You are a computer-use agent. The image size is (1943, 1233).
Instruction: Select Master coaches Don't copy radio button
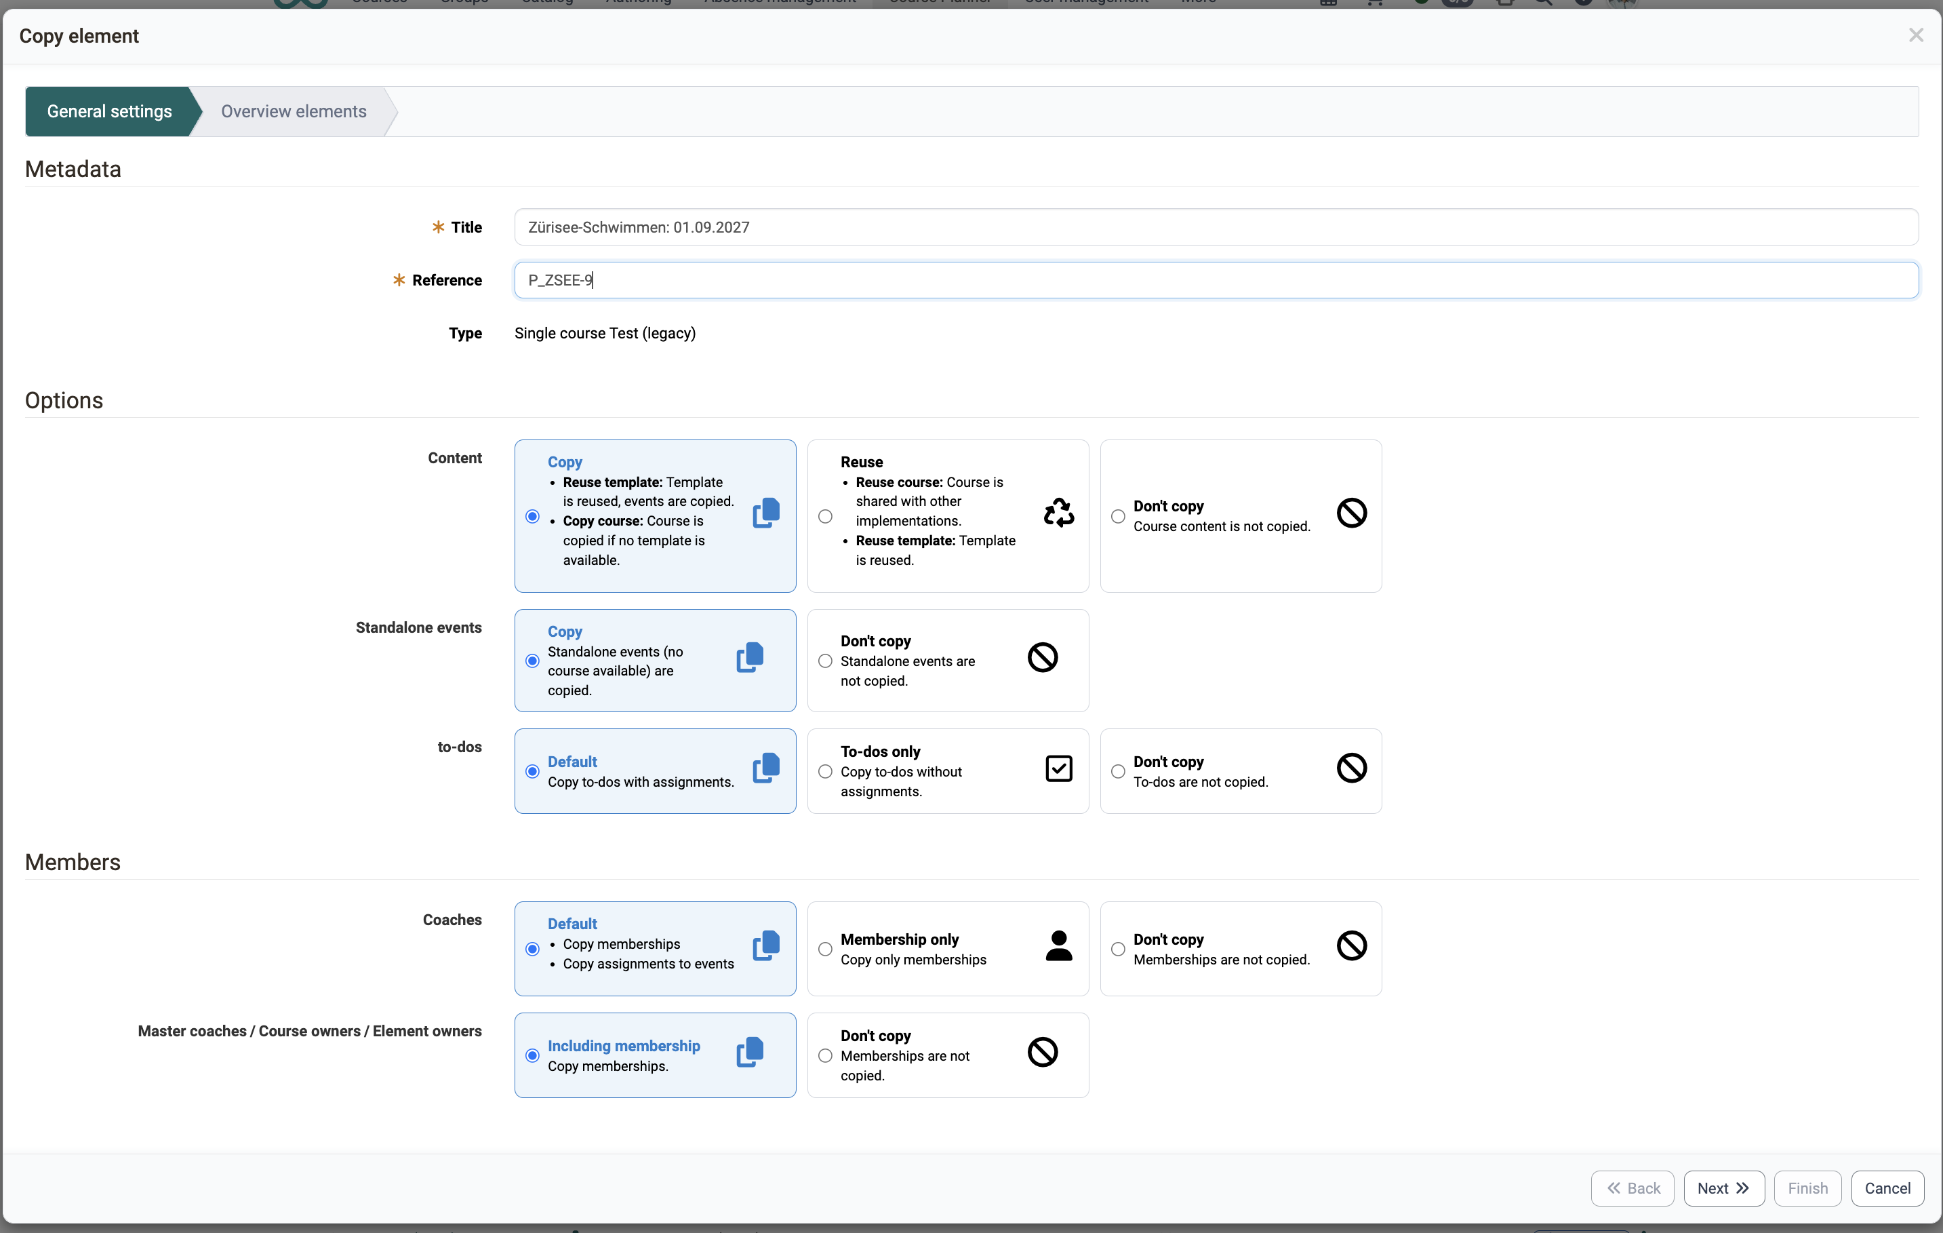coord(826,1056)
